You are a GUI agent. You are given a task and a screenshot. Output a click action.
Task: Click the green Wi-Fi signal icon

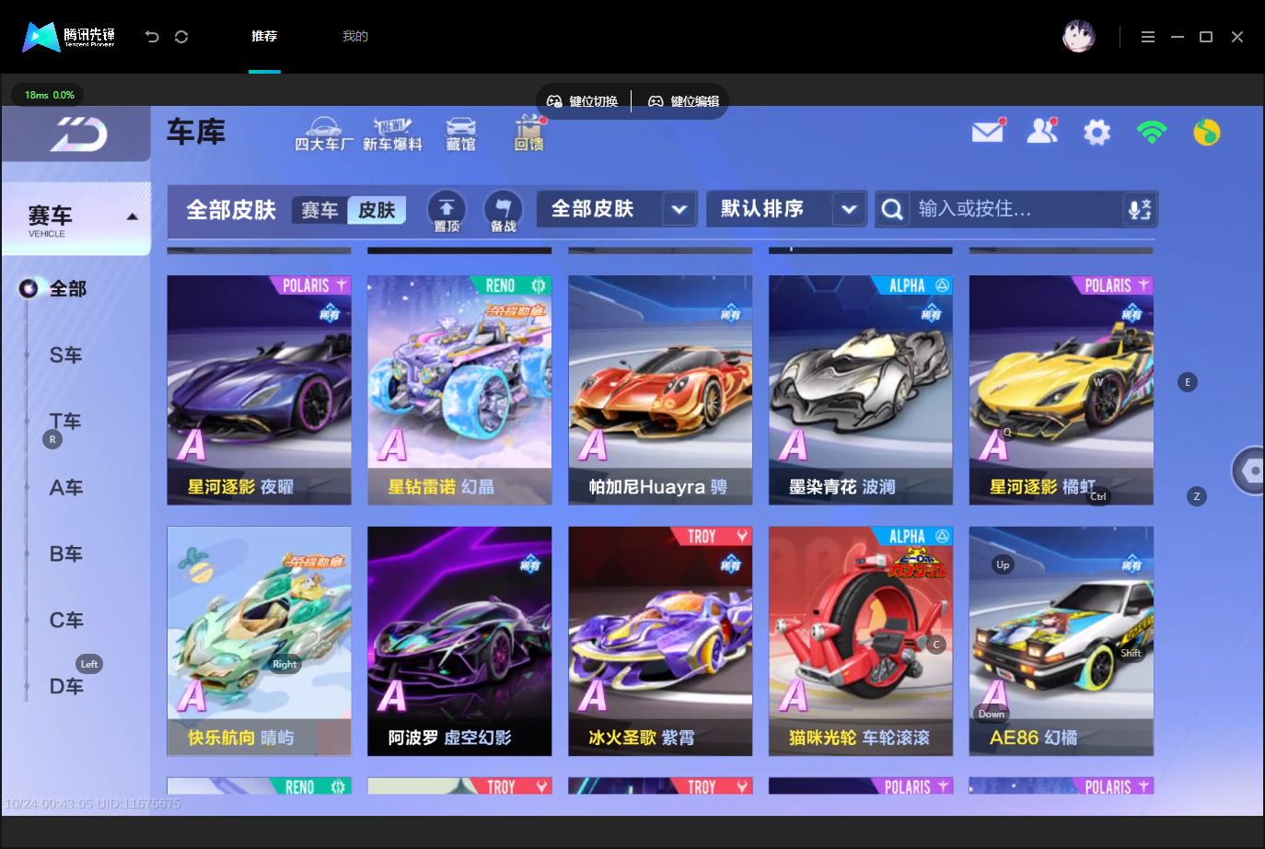(x=1152, y=133)
